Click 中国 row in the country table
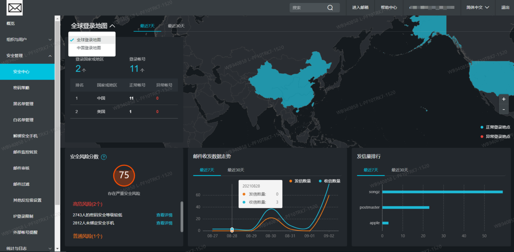 124,98
